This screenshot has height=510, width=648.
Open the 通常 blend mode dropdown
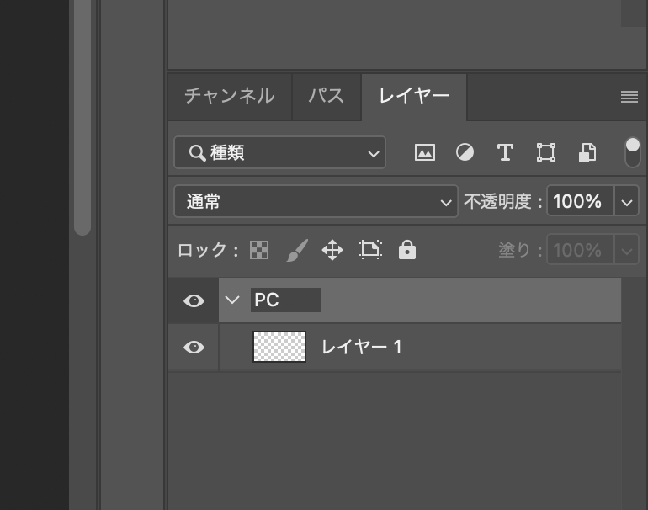coord(316,202)
